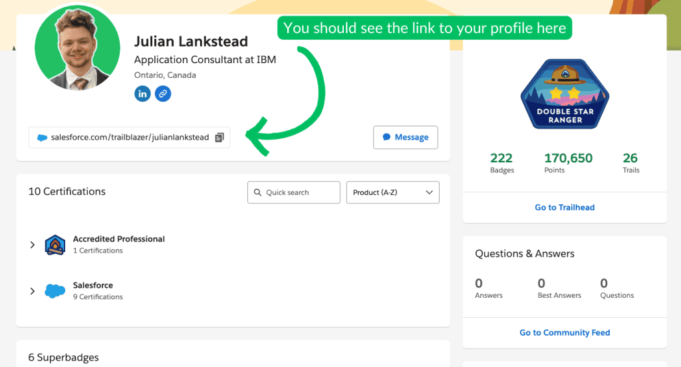681x367 pixels.
Task: Click the salesforce.com/trailblazer/julianlankstead link
Action: point(130,138)
